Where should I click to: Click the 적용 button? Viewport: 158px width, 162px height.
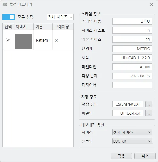coord(121,156)
